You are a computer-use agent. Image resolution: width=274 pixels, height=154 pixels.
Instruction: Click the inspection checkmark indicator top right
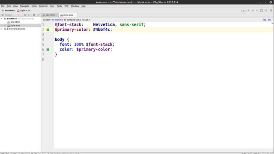pyautogui.click(x=272, y=23)
